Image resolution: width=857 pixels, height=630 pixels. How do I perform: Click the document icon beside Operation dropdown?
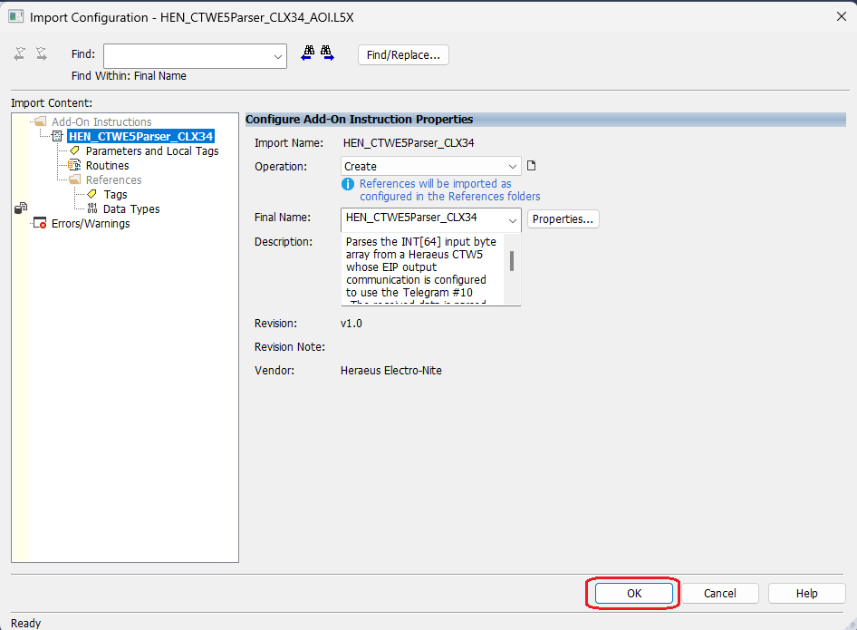click(531, 166)
